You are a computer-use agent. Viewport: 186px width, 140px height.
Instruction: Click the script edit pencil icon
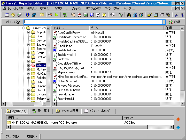[x=50, y=15]
